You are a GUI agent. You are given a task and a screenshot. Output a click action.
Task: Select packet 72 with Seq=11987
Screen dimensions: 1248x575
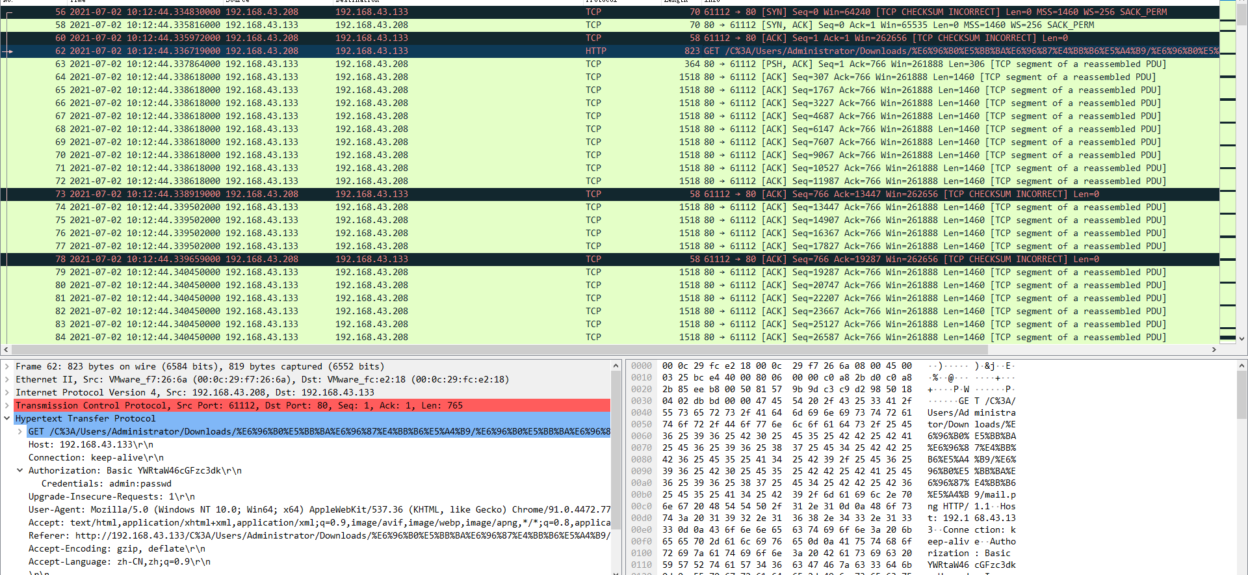click(610, 181)
